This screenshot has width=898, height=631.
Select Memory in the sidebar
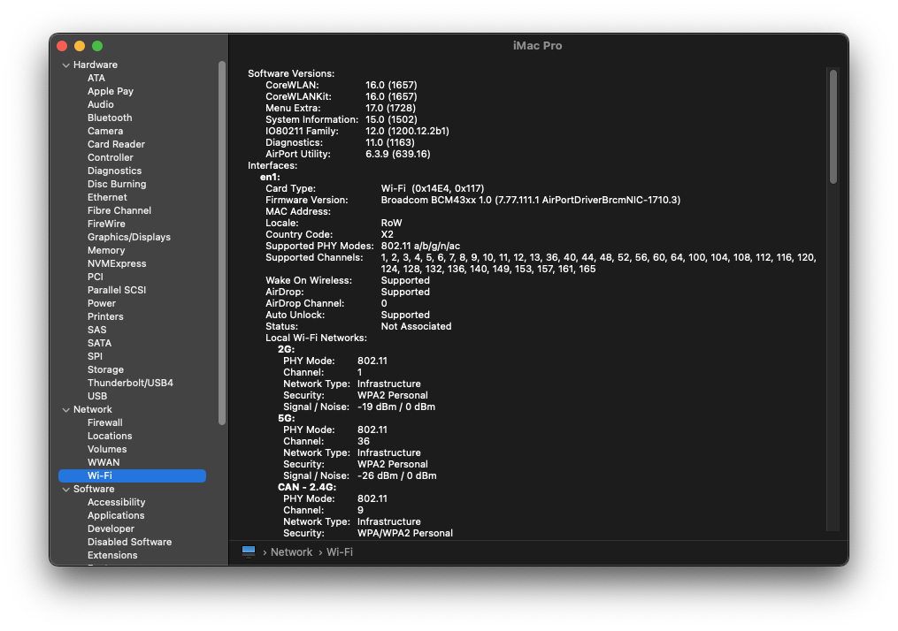106,250
